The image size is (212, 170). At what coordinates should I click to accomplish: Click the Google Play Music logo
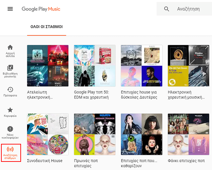[41, 9]
